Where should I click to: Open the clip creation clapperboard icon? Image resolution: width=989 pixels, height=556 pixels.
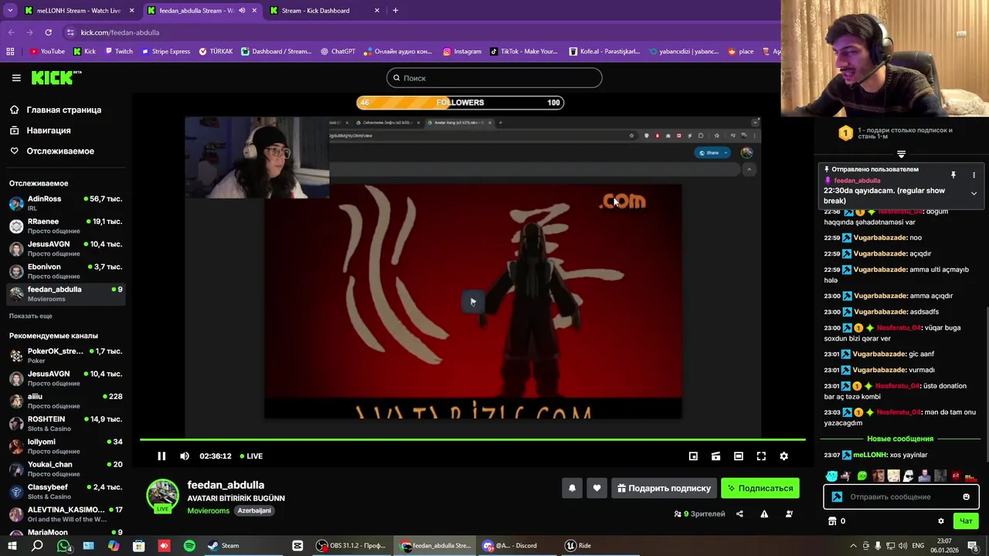coord(715,456)
